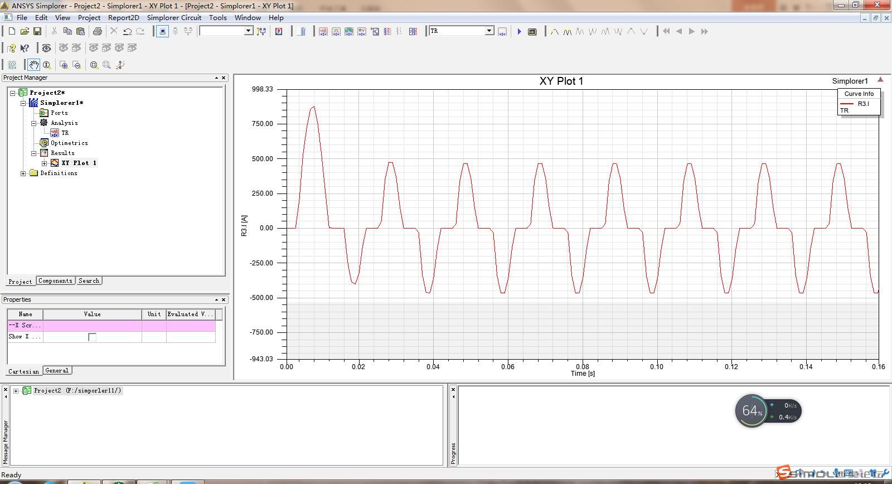Click the R3.I red curve legend line
The width and height of the screenshot is (892, 484).
847,104
